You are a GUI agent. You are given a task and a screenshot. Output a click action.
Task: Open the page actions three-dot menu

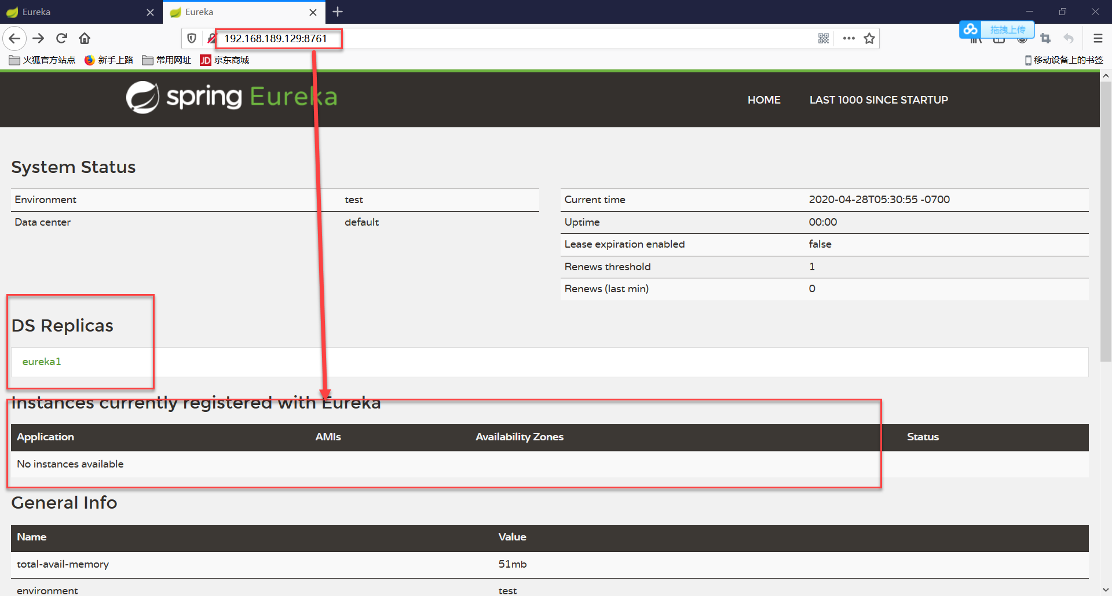[x=849, y=39]
